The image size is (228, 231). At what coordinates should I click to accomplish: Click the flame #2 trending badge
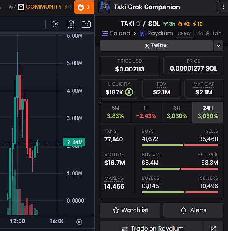click(183, 24)
